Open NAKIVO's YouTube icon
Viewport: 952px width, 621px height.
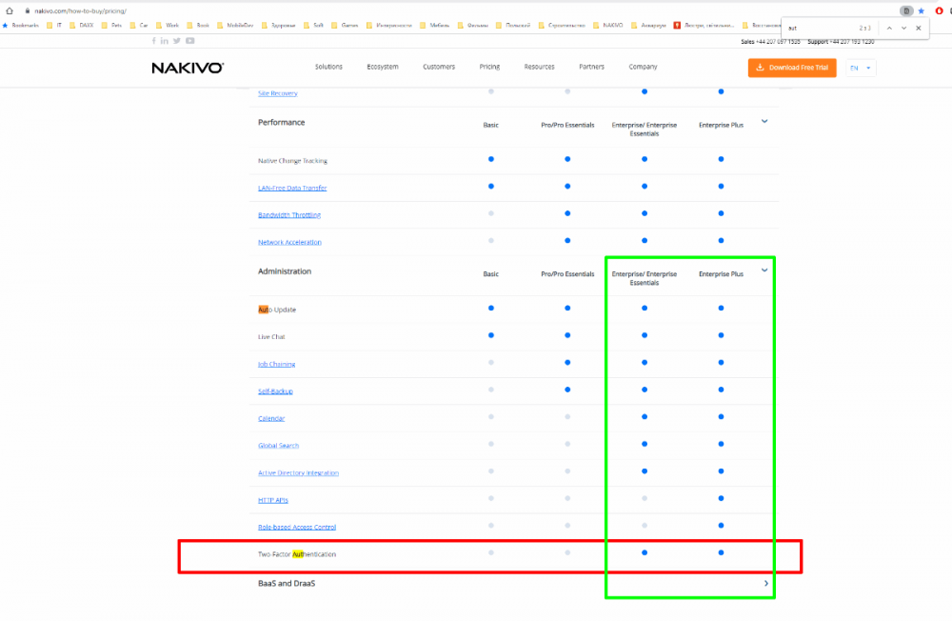point(190,41)
